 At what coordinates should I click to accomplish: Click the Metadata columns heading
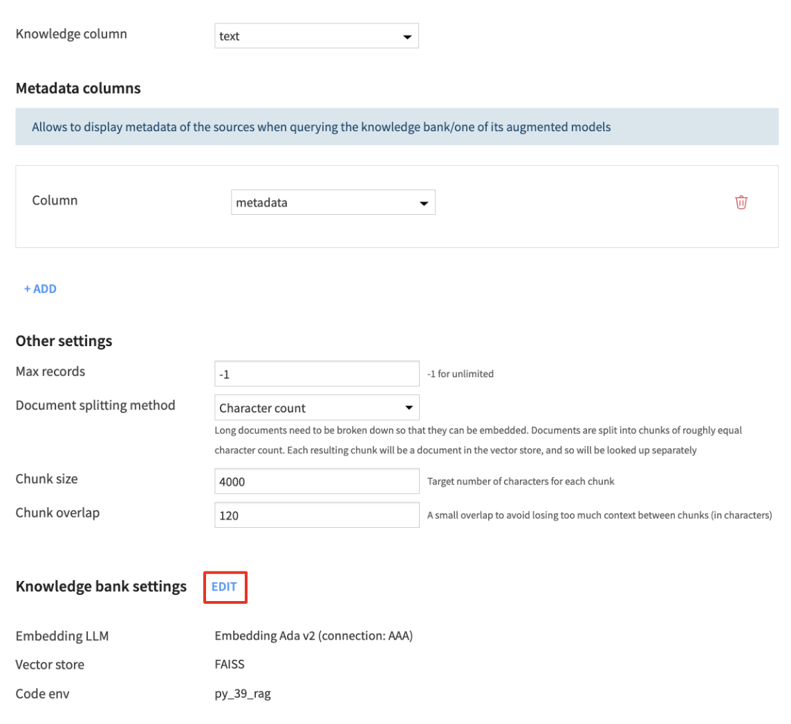tap(78, 88)
